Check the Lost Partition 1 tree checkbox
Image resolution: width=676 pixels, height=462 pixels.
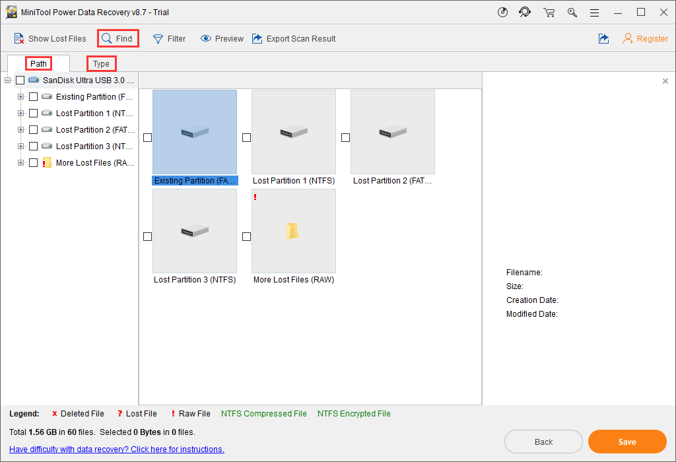(33, 114)
